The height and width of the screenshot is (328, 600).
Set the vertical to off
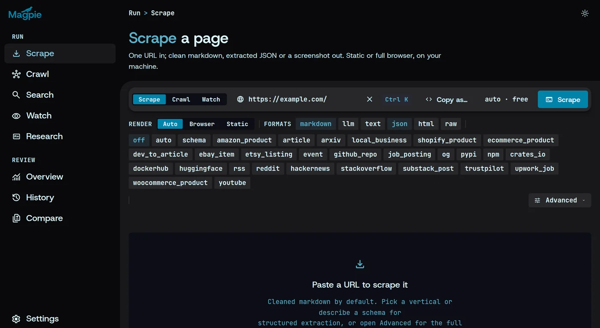[139, 140]
